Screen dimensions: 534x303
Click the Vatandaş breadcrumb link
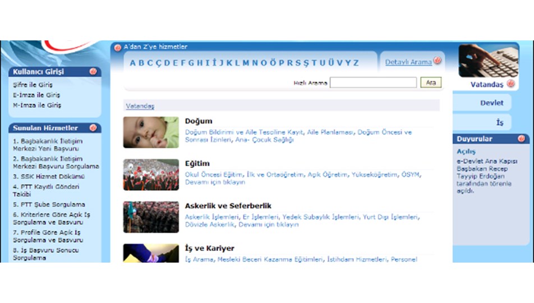coord(140,105)
